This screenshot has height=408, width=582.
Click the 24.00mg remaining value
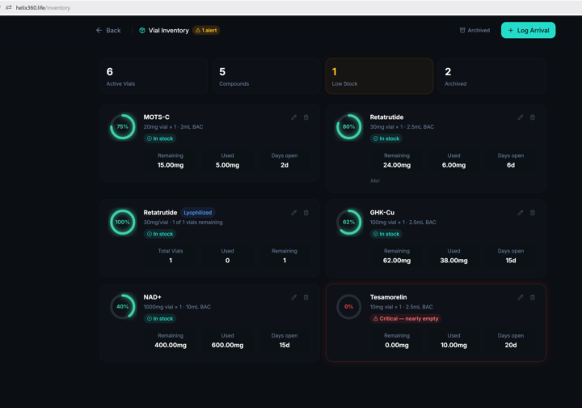click(x=397, y=165)
